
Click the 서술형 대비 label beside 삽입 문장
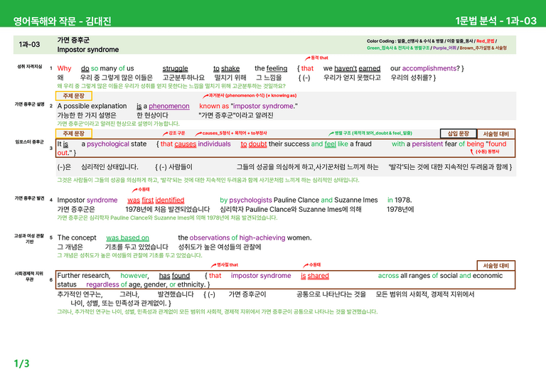(x=496, y=134)
